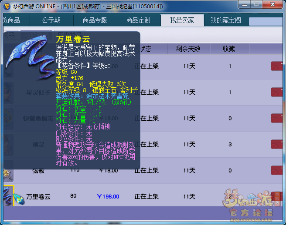Open the 商品定制 tab

(x=139, y=20)
